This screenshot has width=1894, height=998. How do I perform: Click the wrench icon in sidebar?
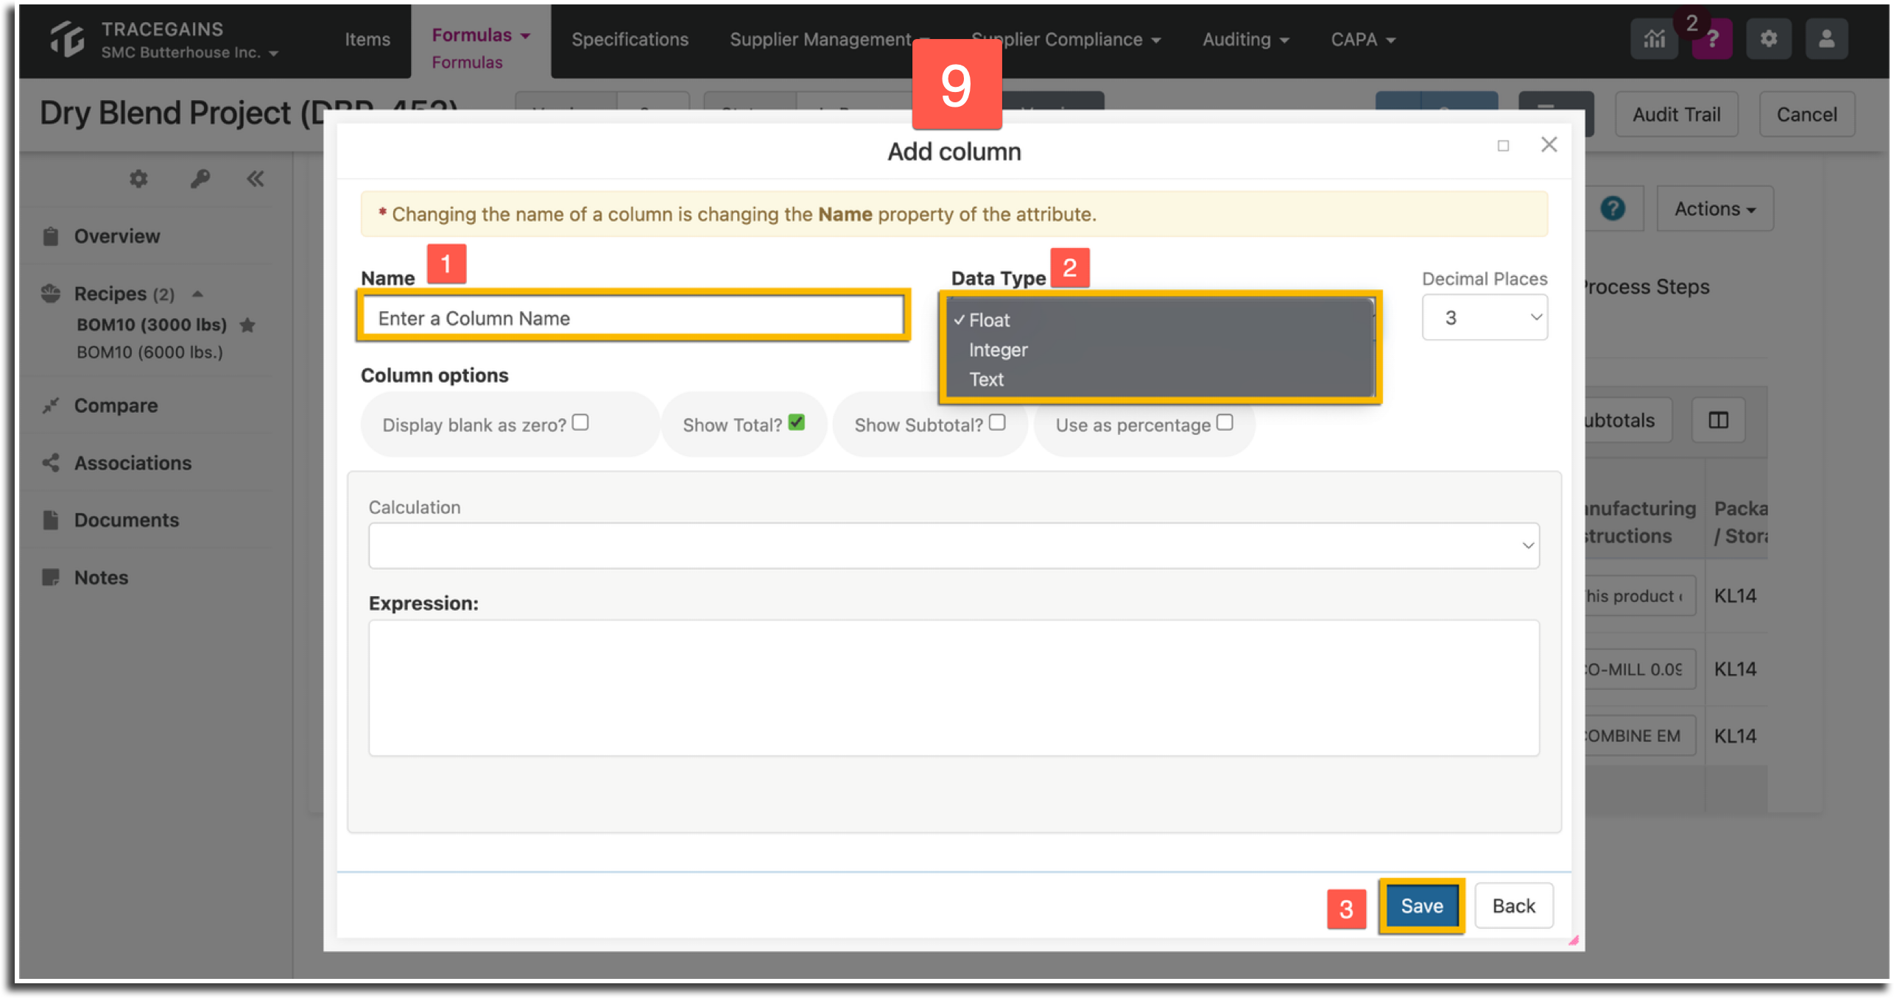[200, 179]
